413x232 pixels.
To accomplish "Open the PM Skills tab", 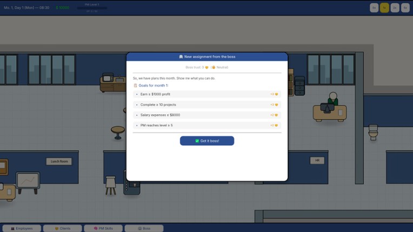I will (x=103, y=228).
